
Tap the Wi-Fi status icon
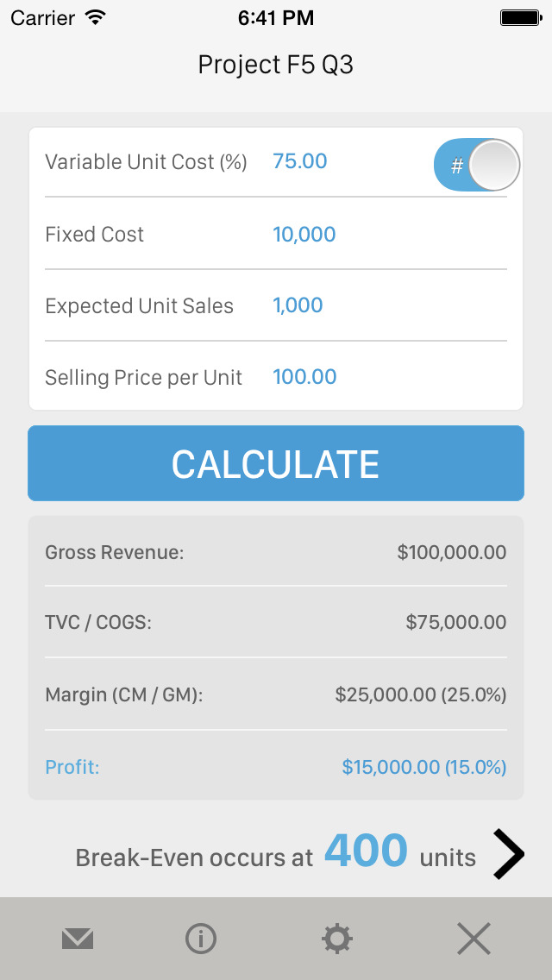click(x=95, y=17)
